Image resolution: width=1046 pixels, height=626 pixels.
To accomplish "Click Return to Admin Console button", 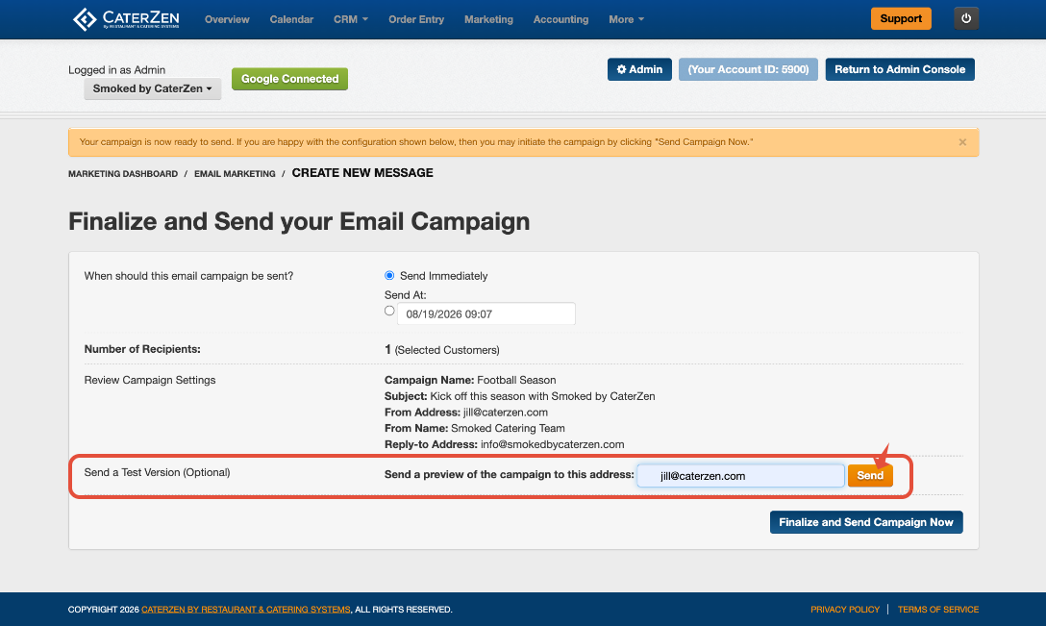I will point(899,69).
